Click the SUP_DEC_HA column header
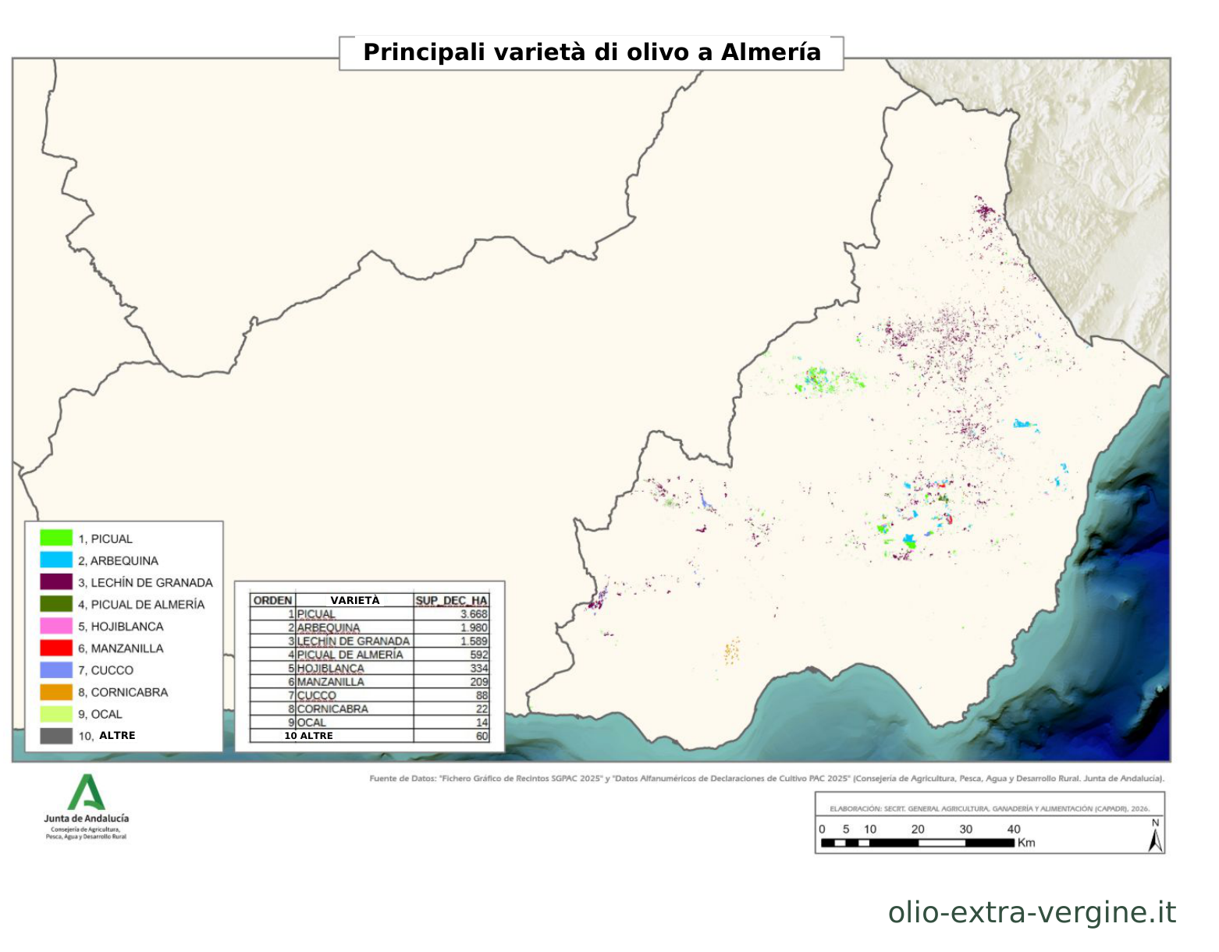 [x=452, y=600]
